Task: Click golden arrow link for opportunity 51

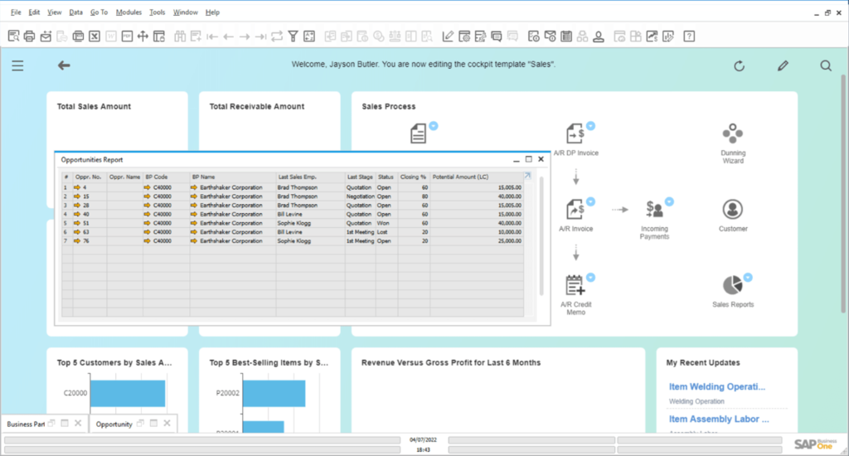Action: pyautogui.click(x=77, y=223)
